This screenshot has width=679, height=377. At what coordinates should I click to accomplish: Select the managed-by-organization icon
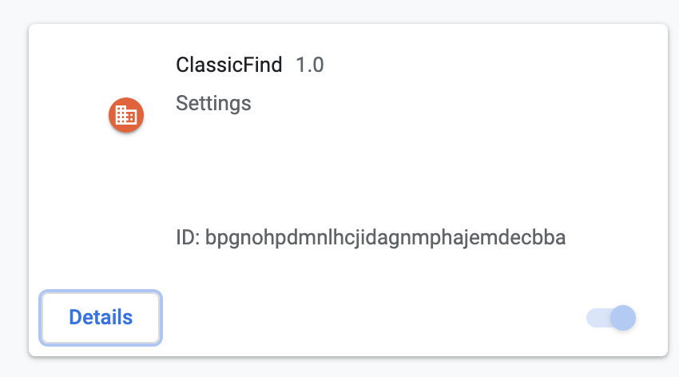[x=126, y=115]
